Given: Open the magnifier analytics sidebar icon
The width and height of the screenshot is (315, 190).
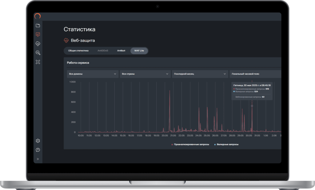Looking at the screenshot, I should (38, 53).
